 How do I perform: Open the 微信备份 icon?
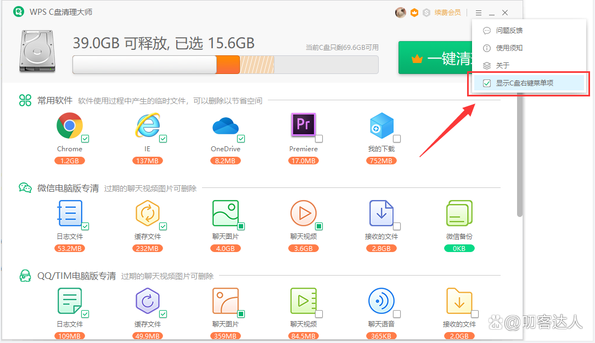tap(459, 213)
